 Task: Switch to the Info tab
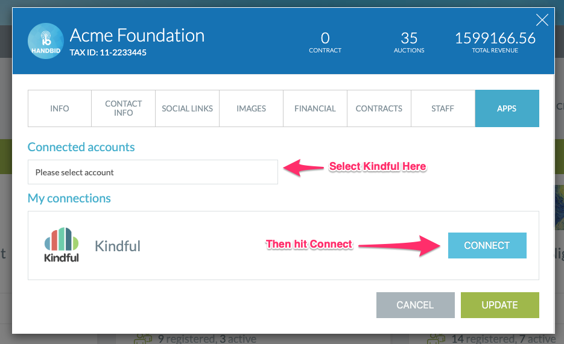pos(60,108)
